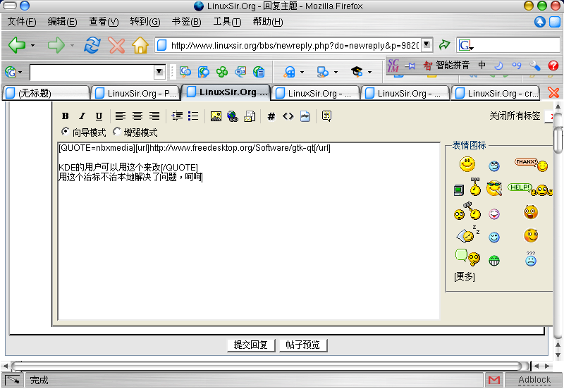Insert the green grinning emoticon
The width and height of the screenshot is (564, 389).
[494, 260]
